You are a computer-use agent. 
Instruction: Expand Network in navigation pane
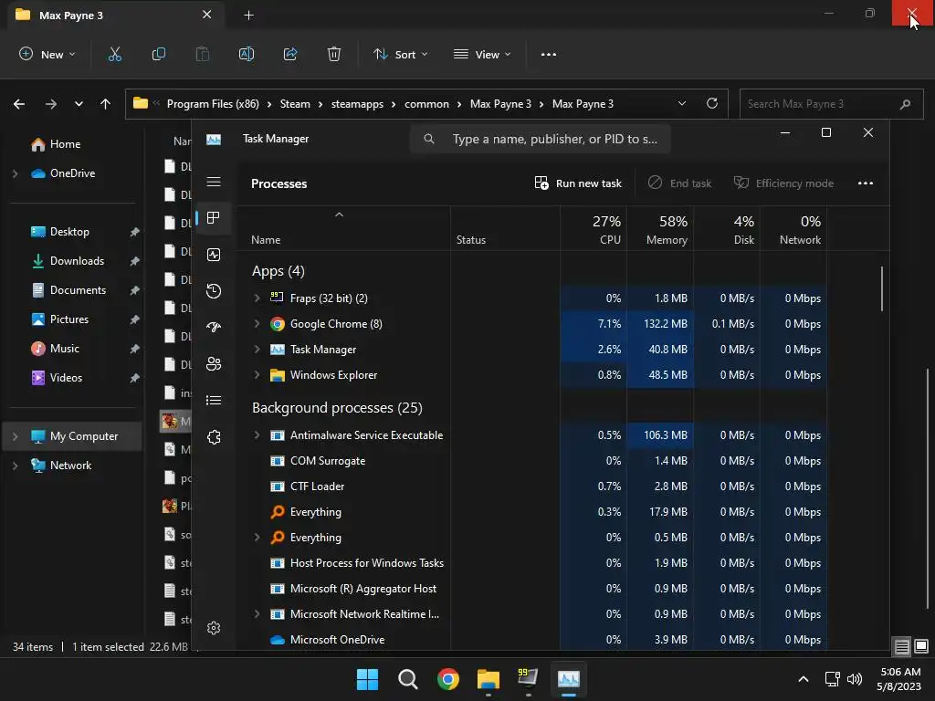click(15, 466)
